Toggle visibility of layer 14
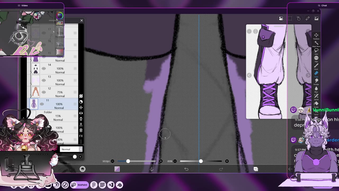The height and width of the screenshot is (191, 339). coord(44,68)
